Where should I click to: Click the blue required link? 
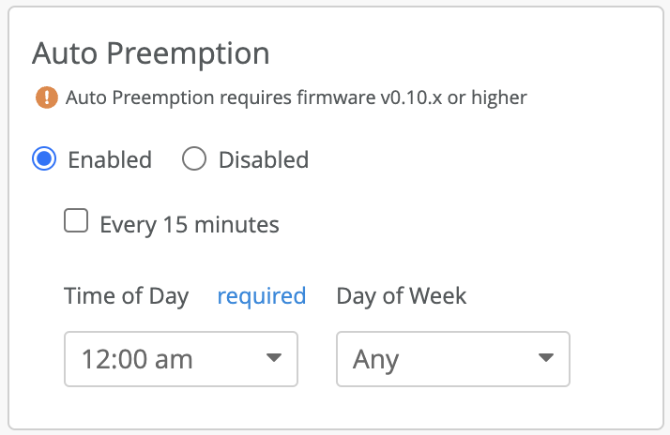pos(261,296)
